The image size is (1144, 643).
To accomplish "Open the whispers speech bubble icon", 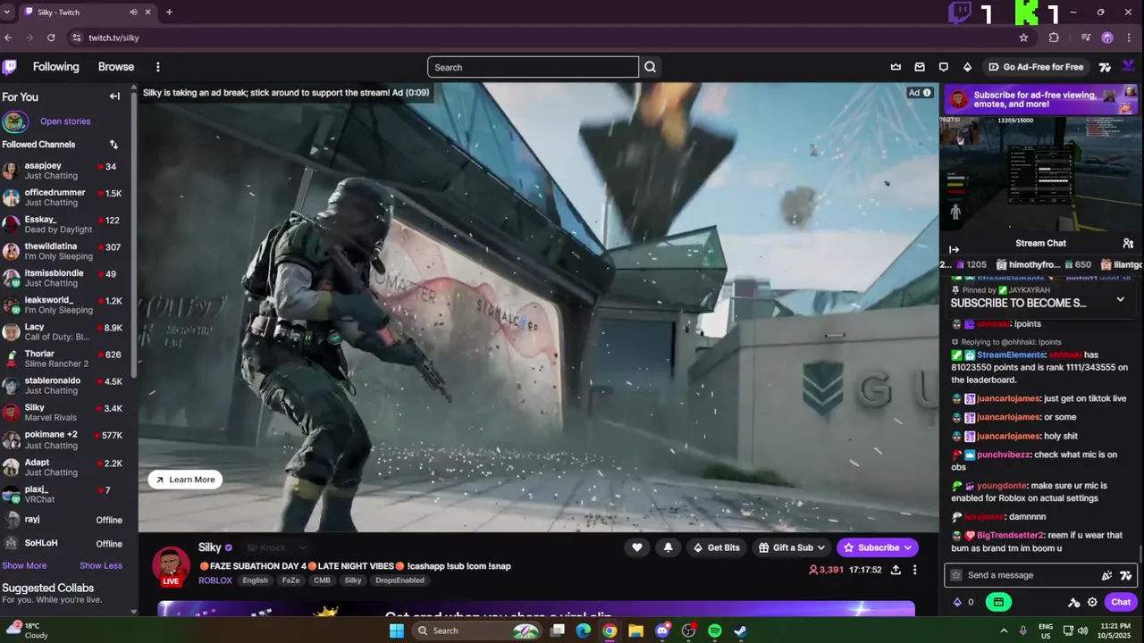I will click(944, 67).
